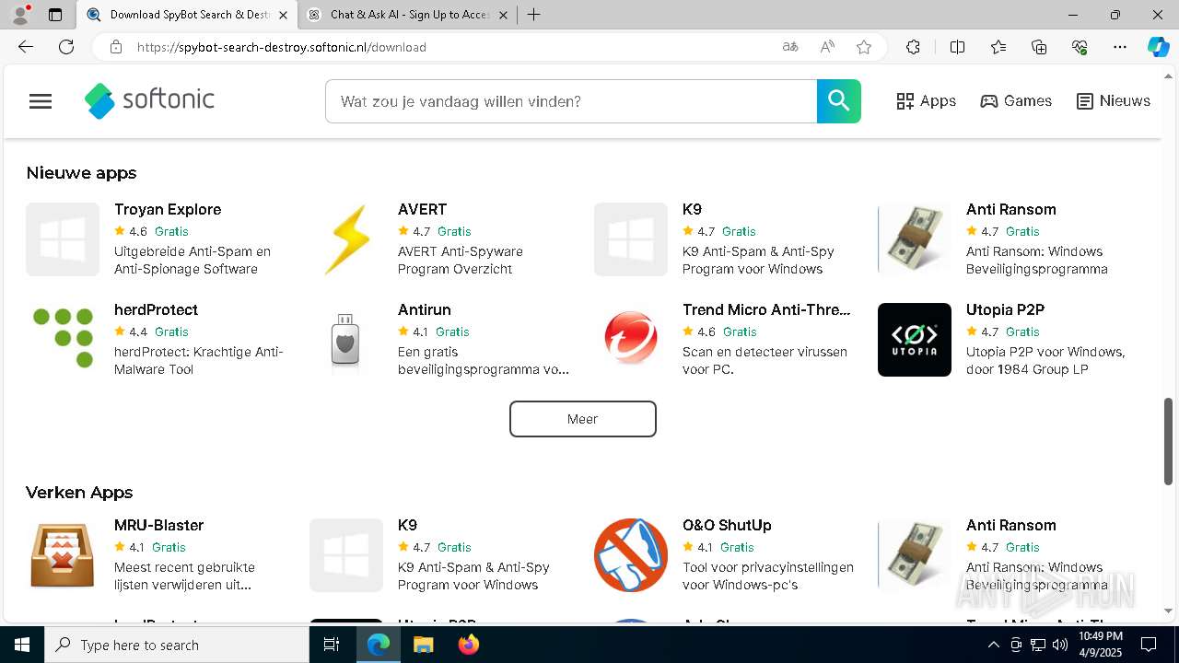This screenshot has width=1179, height=663.
Task: Open the O&O ShutUp title link
Action: [727, 525]
